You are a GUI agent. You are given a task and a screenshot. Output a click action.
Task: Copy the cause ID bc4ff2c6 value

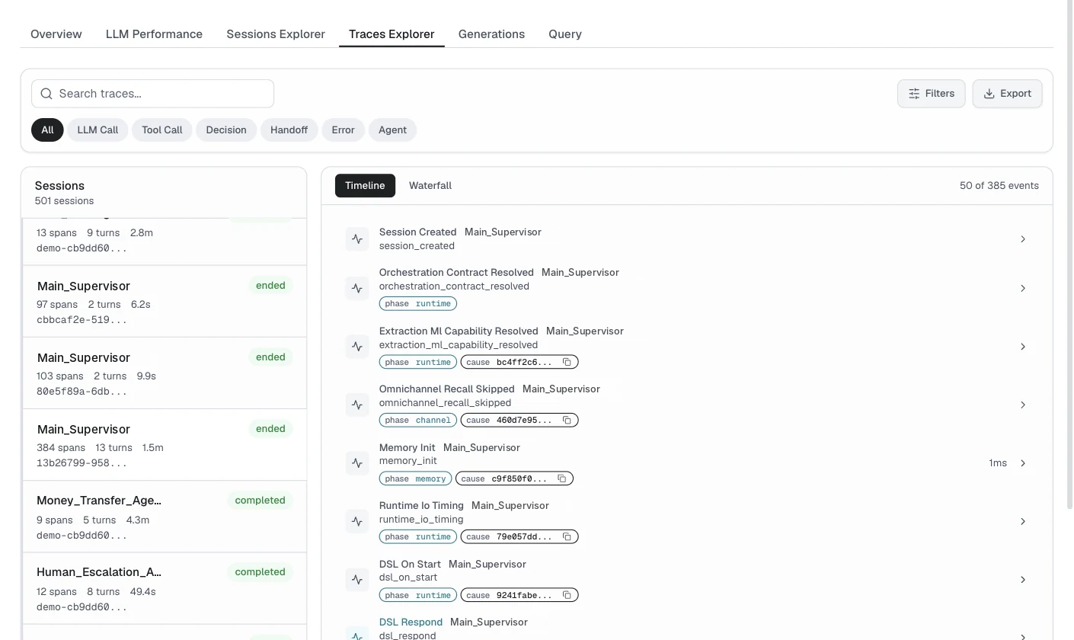click(x=567, y=362)
